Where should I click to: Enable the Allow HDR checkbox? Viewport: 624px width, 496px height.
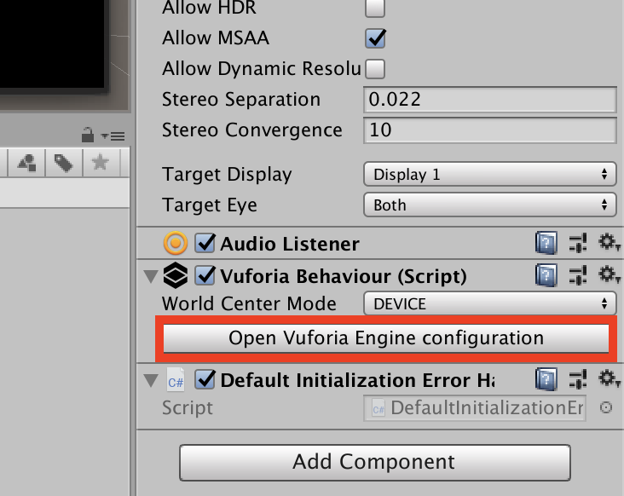(374, 8)
